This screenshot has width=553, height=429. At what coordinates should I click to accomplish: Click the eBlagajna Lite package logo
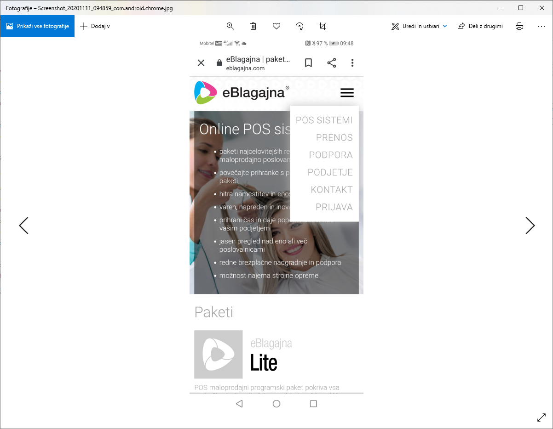tap(219, 354)
